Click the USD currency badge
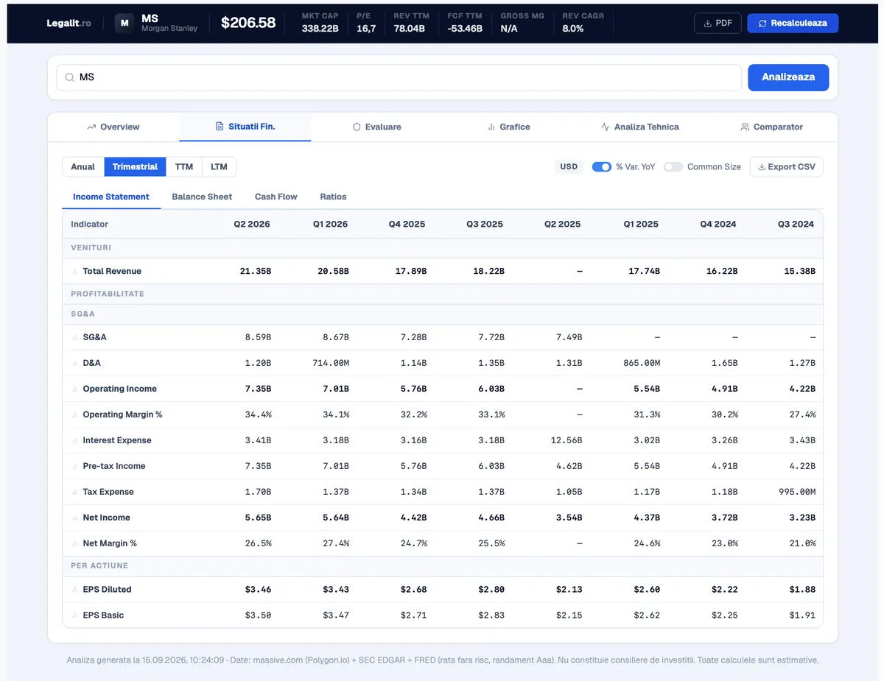Image resolution: width=884 pixels, height=681 pixels. 569,167
